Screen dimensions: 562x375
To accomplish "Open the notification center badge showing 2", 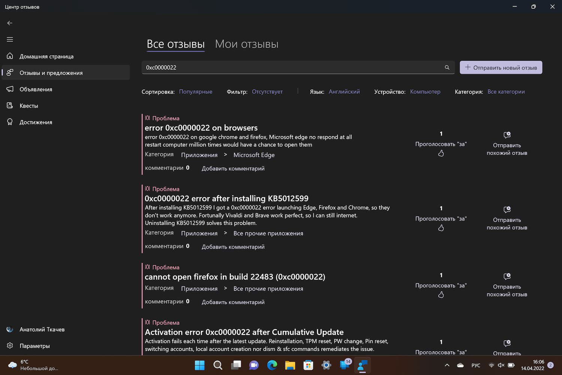I will coord(550,365).
